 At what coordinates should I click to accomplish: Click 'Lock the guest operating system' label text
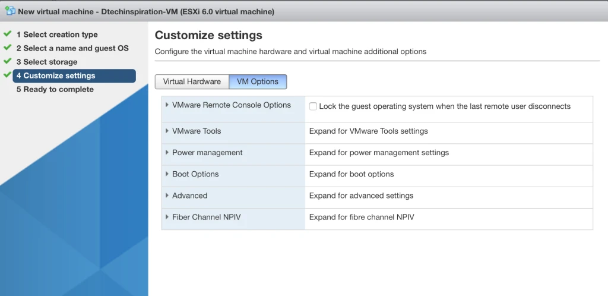(x=445, y=106)
